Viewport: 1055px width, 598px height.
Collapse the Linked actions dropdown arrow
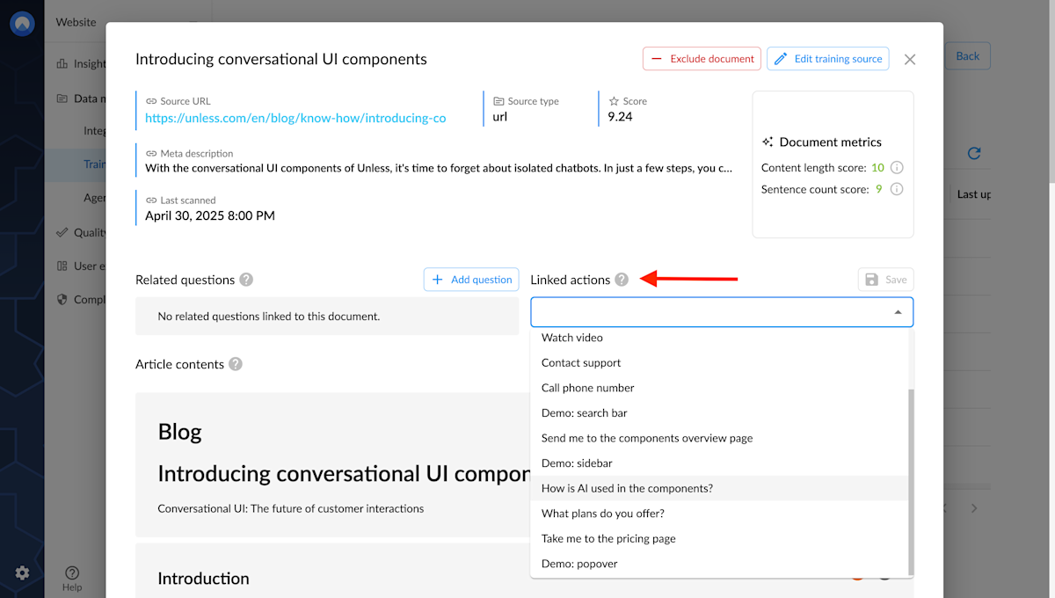[898, 312]
